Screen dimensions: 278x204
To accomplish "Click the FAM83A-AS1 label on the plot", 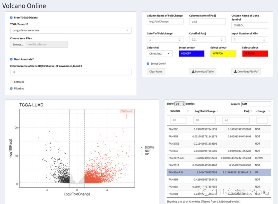I will [127, 111].
